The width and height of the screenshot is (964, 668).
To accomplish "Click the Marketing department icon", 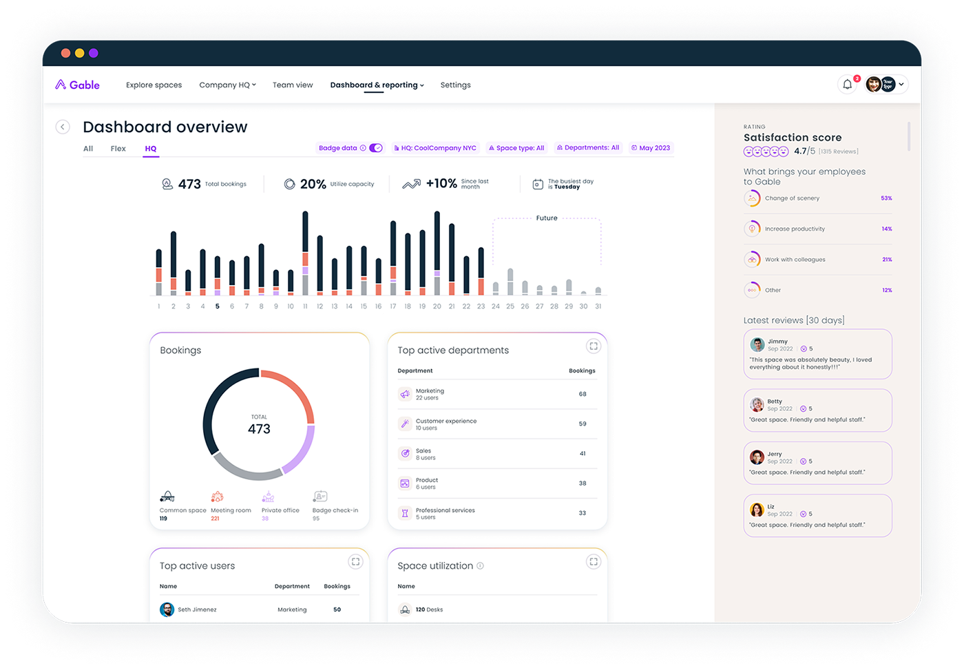I will [x=405, y=394].
